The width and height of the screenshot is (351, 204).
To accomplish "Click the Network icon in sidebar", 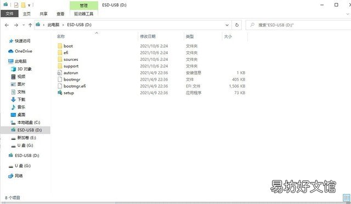I will (x=11, y=176).
